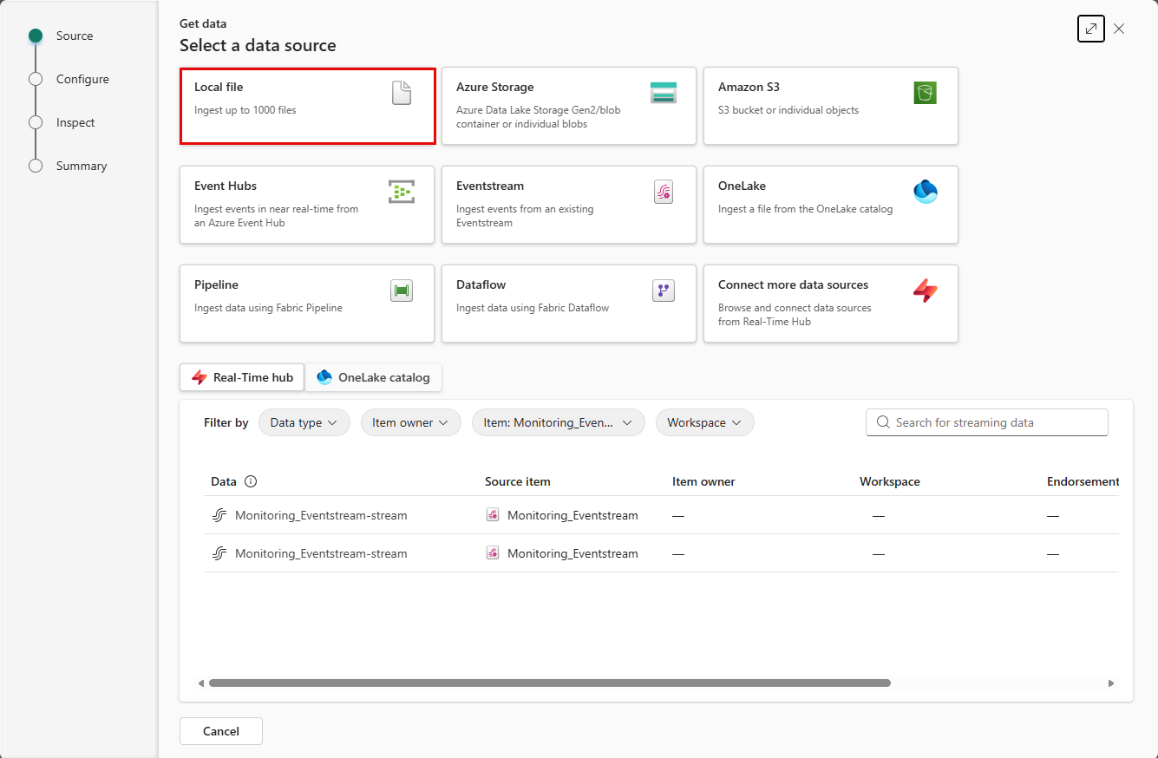
Task: Open the Workspace filter dropdown
Action: click(704, 422)
